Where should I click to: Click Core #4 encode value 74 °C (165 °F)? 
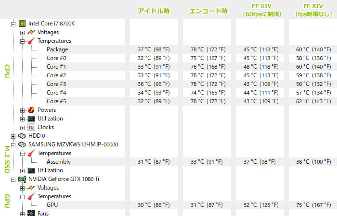coord(208,93)
